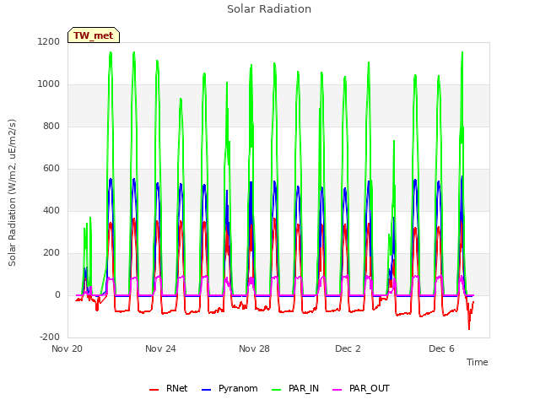The height and width of the screenshot is (405, 540).
Task: Click the green PAR_IN legend color marker
Action: click(x=277, y=390)
